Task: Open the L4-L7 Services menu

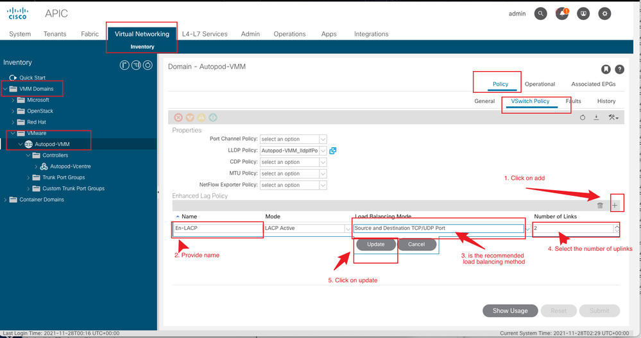Action: click(205, 34)
